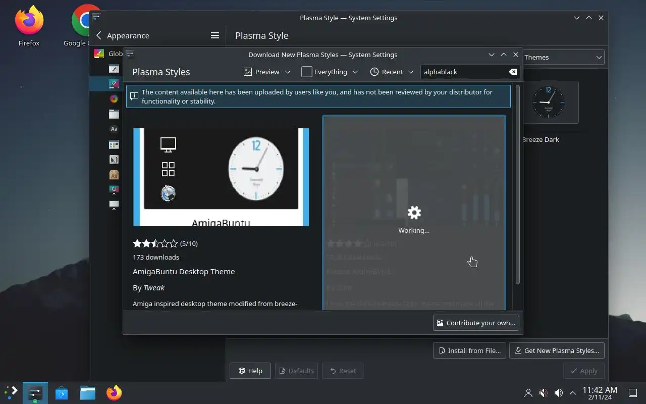The image size is (646, 404).
Task: Open Global Theme settings via its sidebar icon
Action: point(99,54)
